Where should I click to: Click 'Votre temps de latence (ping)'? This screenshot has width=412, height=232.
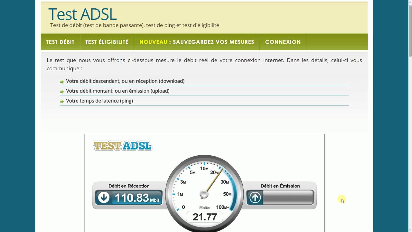[99, 101]
